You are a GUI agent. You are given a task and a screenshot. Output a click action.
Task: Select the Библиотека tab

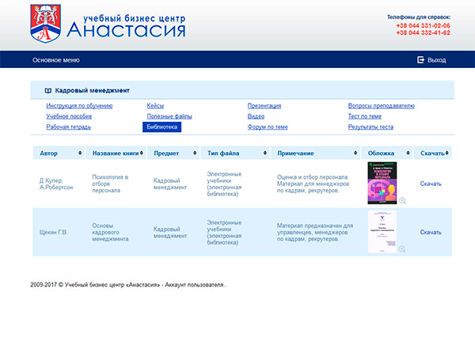click(162, 127)
